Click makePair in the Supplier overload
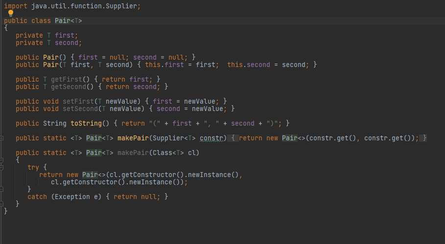 click(x=133, y=138)
